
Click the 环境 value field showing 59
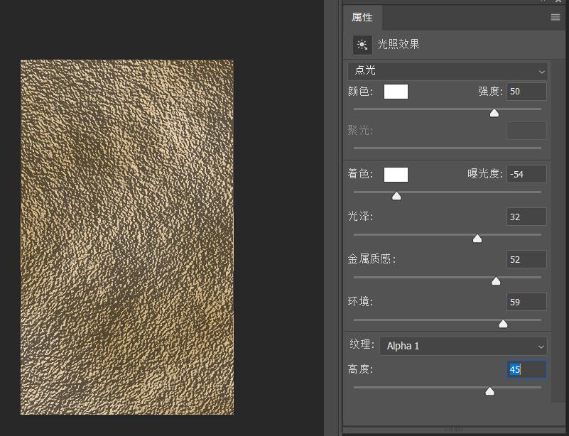526,302
